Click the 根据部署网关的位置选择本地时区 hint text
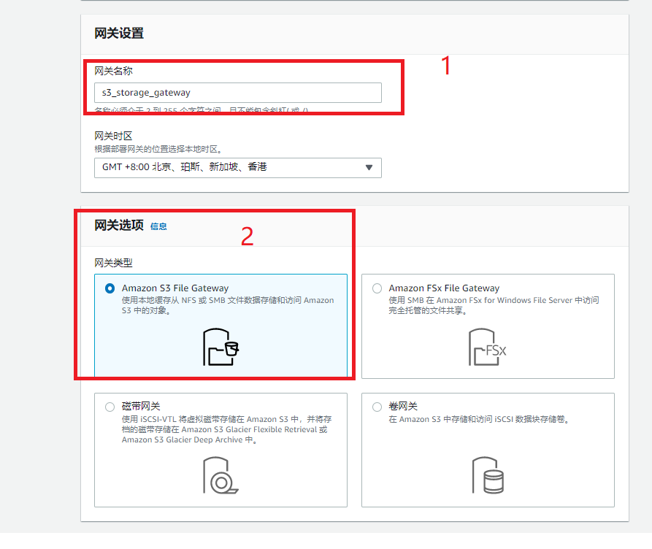This screenshot has height=549, width=652. coord(158,149)
